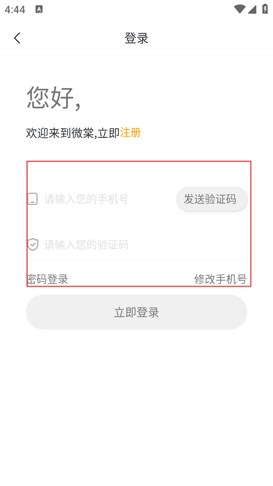Tap the keyboard "A" icon in status bar

[39, 9]
